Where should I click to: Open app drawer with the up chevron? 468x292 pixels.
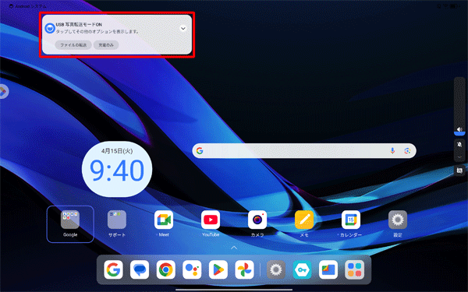click(x=234, y=248)
